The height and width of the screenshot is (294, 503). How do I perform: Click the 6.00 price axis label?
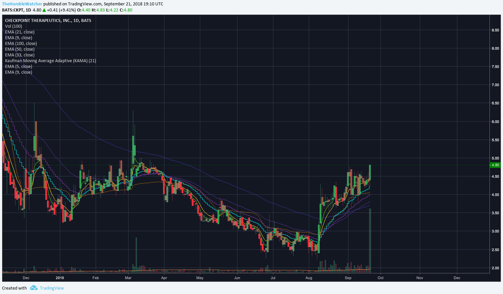click(x=495, y=122)
